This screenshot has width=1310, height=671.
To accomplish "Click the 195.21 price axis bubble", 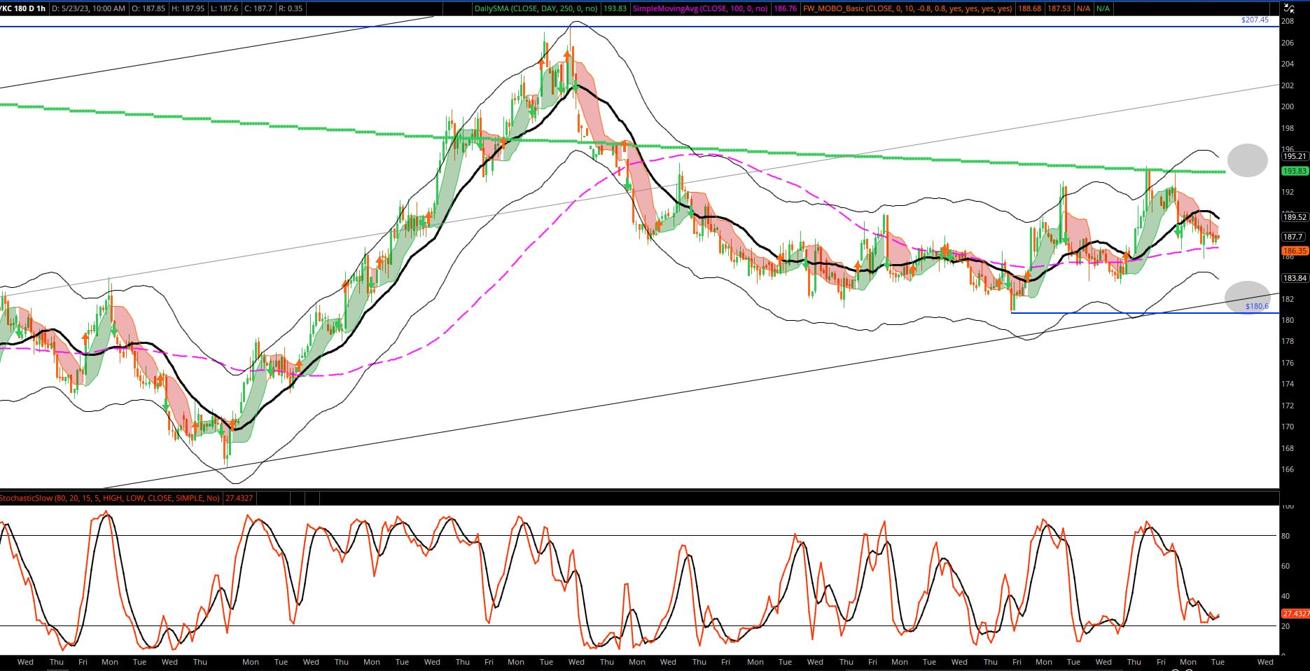I will 1295,156.
